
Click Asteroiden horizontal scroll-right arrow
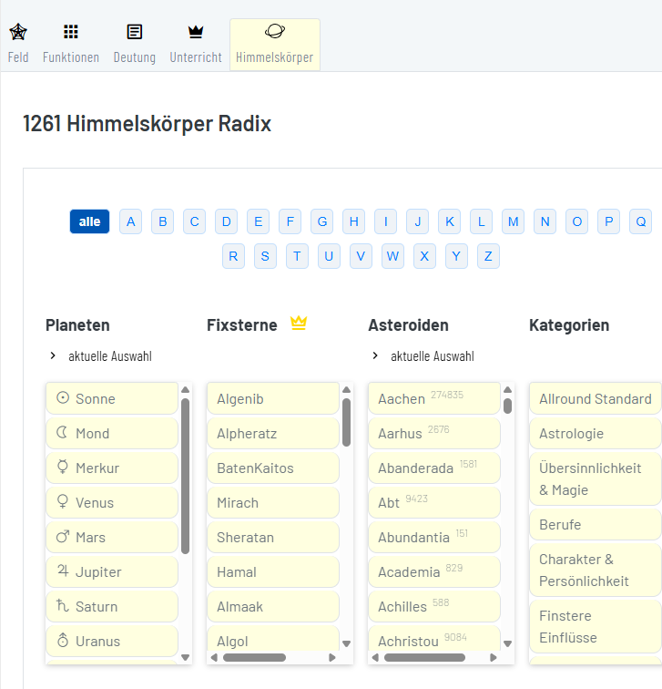(494, 657)
